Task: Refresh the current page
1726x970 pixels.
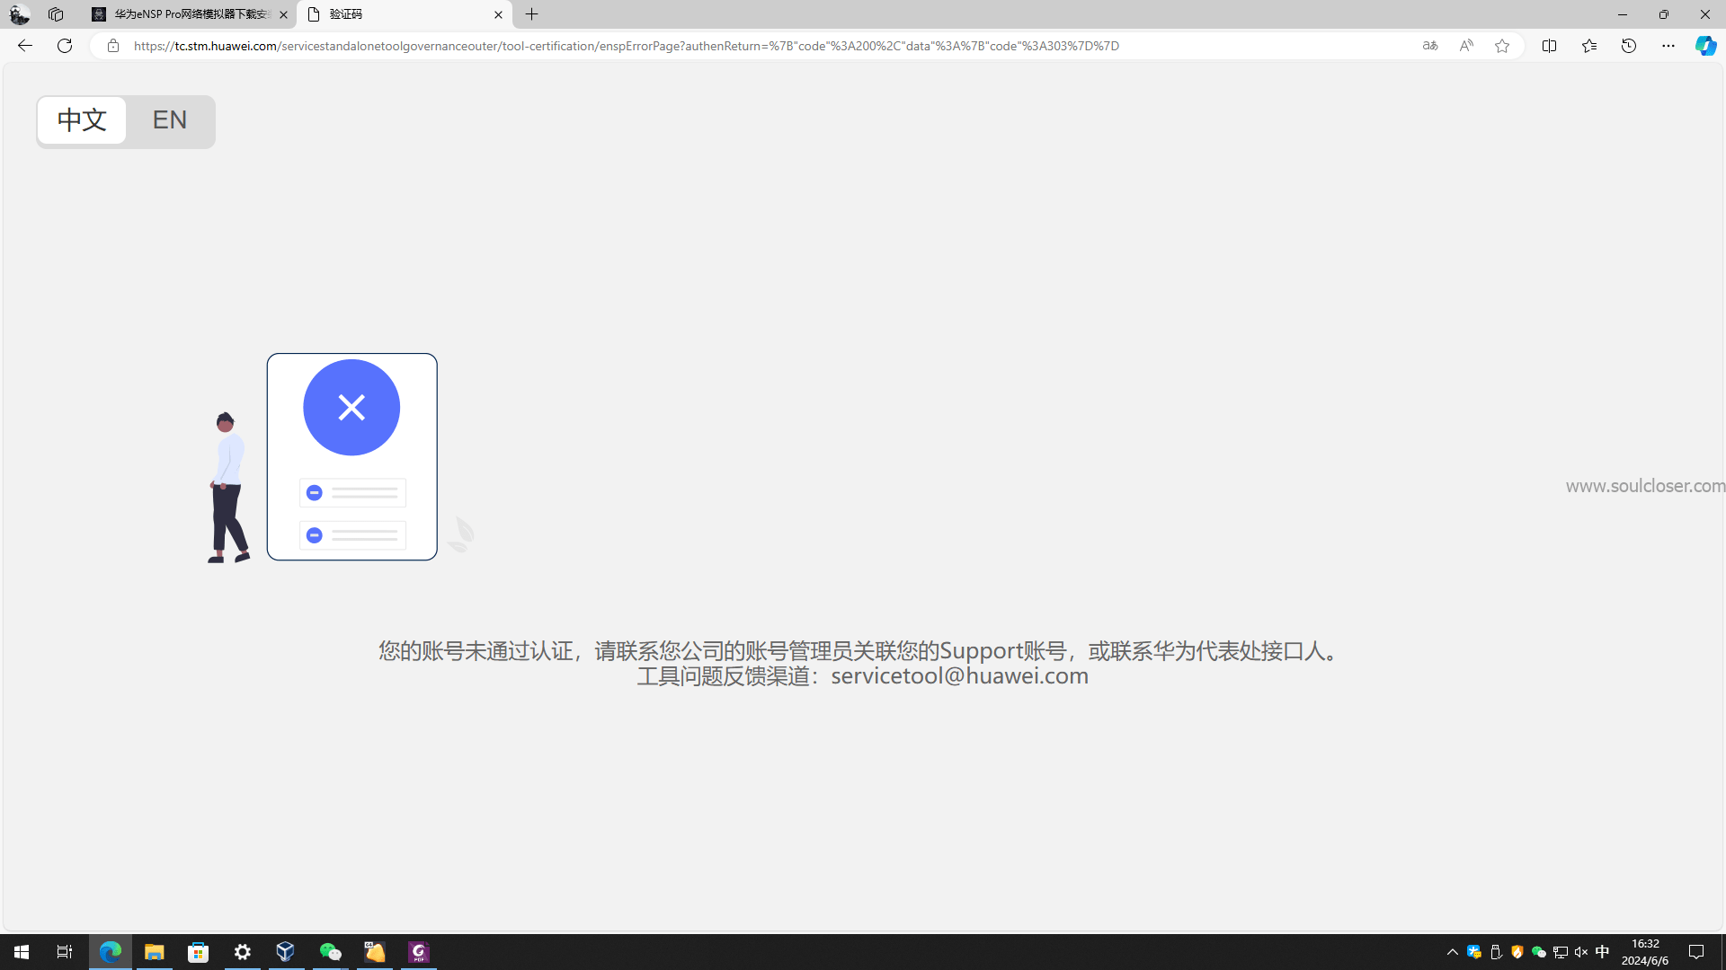Action: 65,46
